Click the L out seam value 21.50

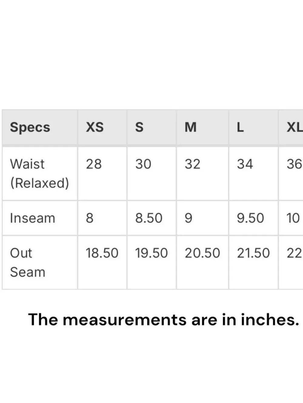(253, 253)
